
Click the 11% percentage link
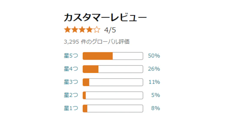tap(154, 82)
